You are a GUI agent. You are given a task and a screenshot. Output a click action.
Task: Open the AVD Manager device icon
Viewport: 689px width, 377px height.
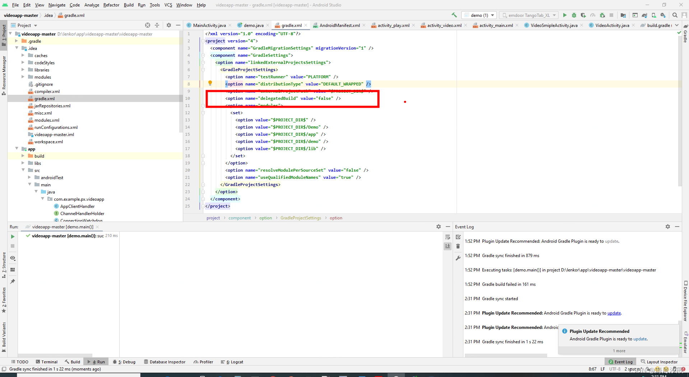654,15
